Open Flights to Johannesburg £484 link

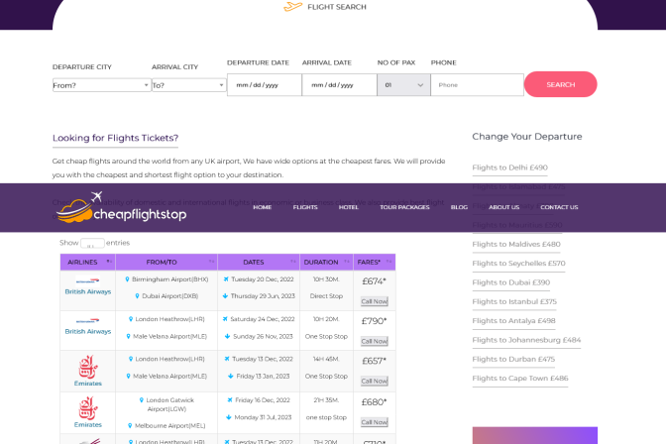point(526,340)
